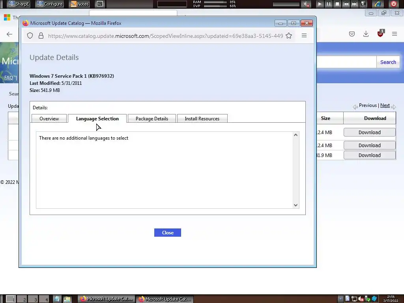Switch to first Microsoft Update Catalog taskbar item
Image resolution: width=404 pixels, height=303 pixels.
[106, 299]
